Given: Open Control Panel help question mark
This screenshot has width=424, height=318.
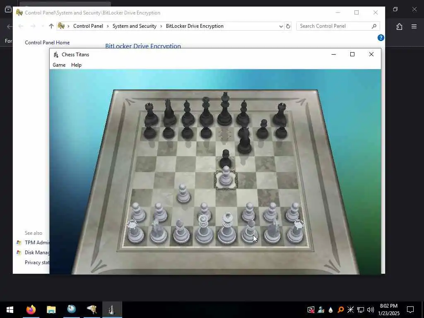Looking at the screenshot, I should 381,38.
